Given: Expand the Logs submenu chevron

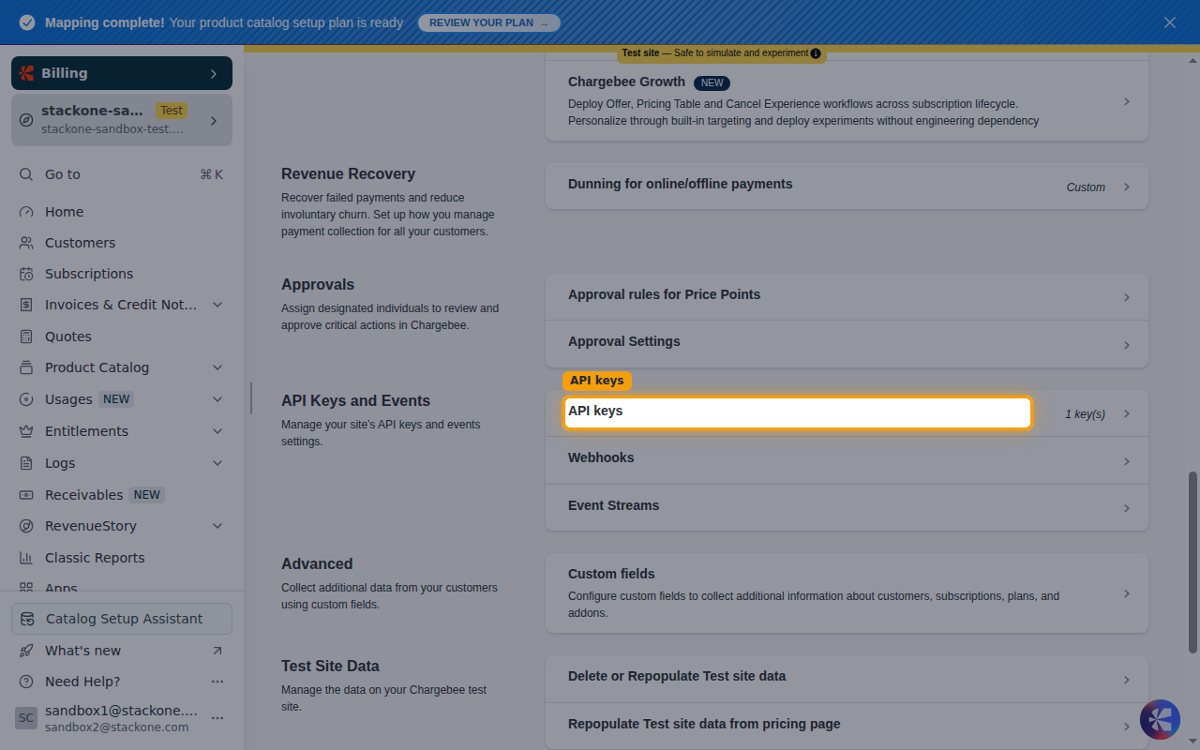Looking at the screenshot, I should coord(217,463).
